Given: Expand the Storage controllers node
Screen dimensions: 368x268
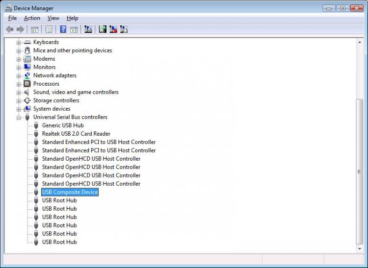Looking at the screenshot, I should (x=19, y=101).
